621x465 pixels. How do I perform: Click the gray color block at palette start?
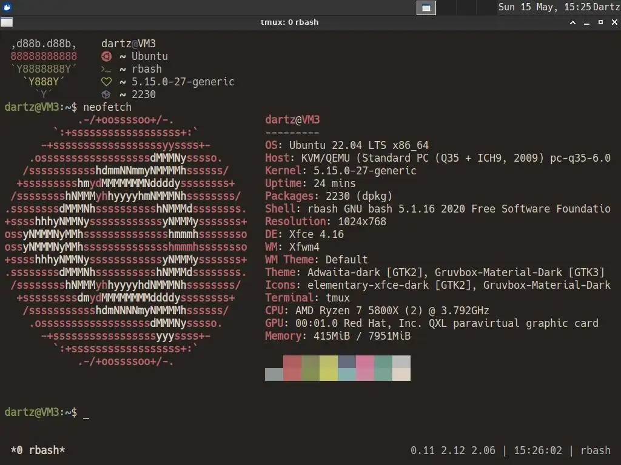(x=274, y=374)
